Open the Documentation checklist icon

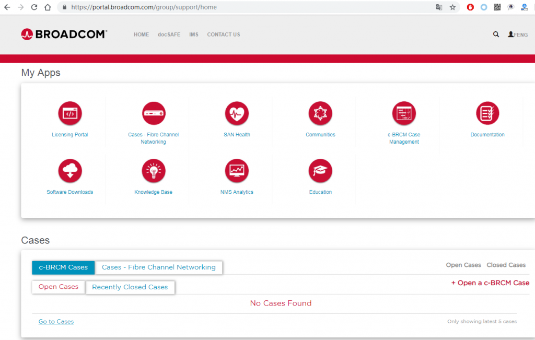487,113
